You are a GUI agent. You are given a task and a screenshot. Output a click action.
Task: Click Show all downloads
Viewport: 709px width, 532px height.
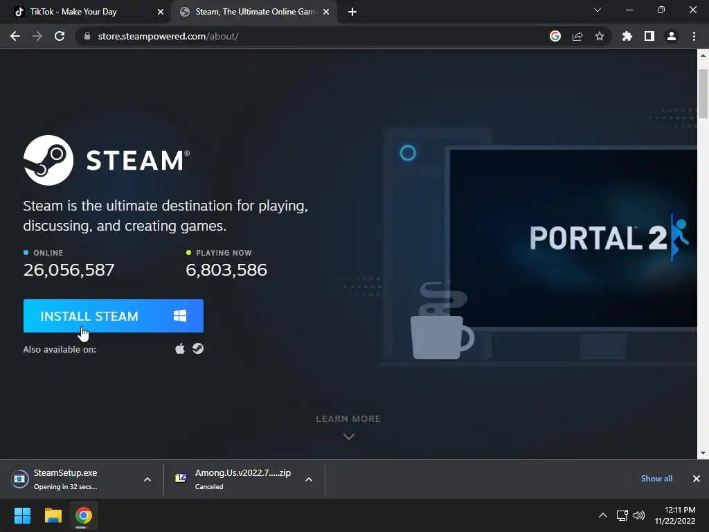pyautogui.click(x=656, y=479)
